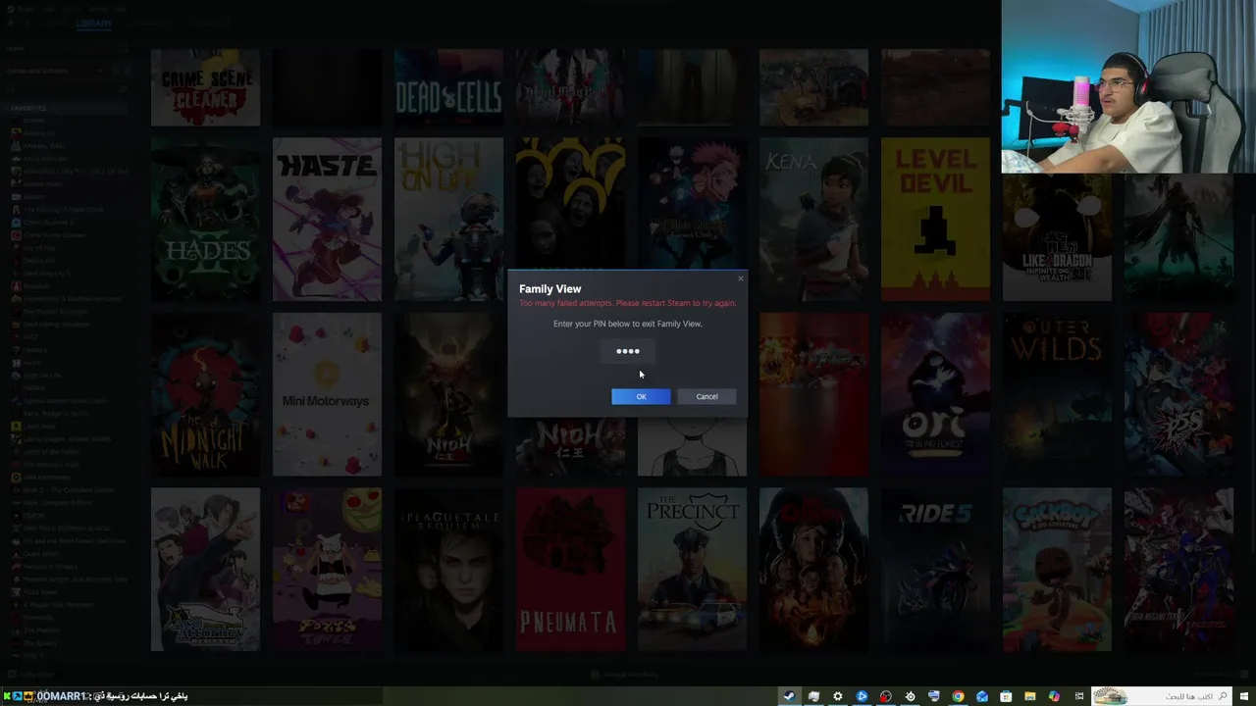This screenshot has width=1256, height=706.
Task: Launch Google Chrome from the taskbar
Action: [958, 696]
